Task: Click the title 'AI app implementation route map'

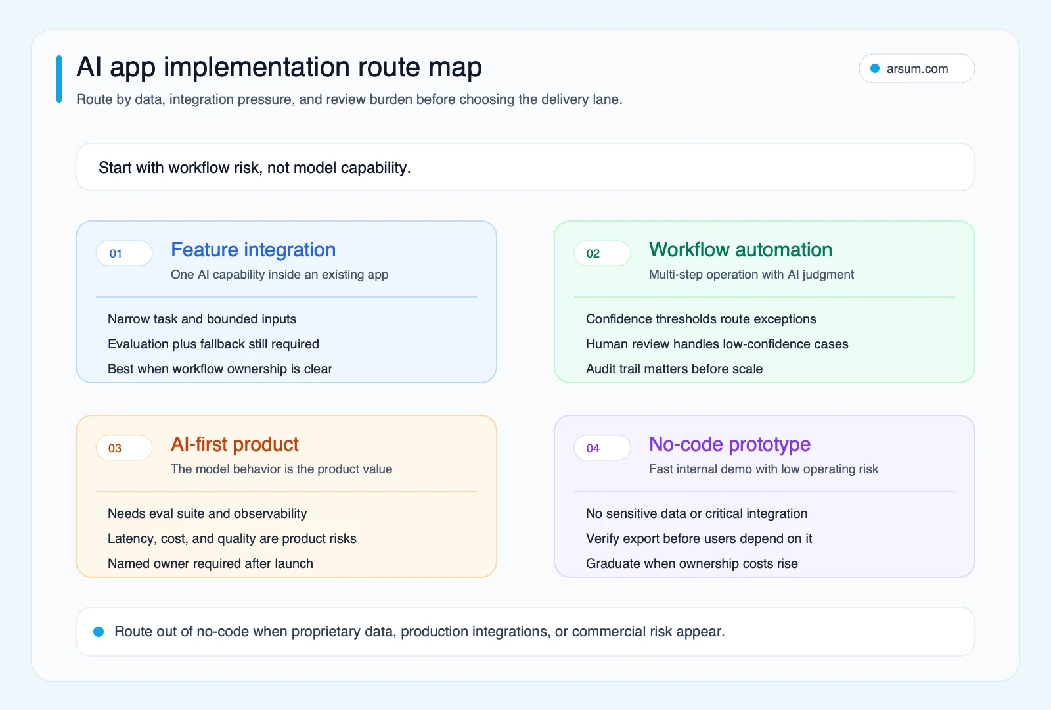Action: click(x=279, y=67)
